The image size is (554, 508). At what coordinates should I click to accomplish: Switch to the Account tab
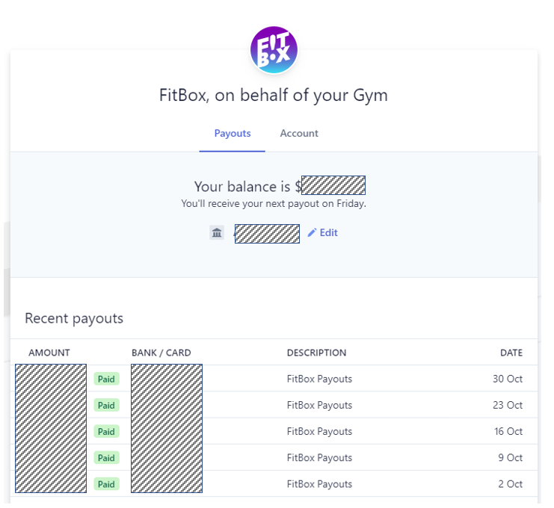pos(299,133)
